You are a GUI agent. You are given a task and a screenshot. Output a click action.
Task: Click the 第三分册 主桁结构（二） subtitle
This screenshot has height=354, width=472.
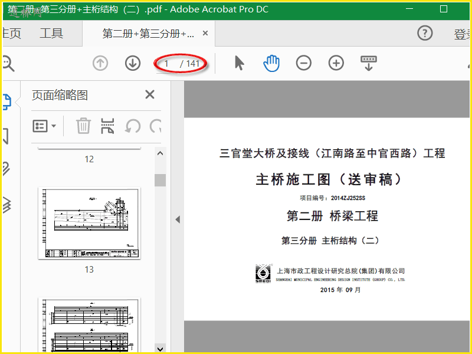(330, 241)
